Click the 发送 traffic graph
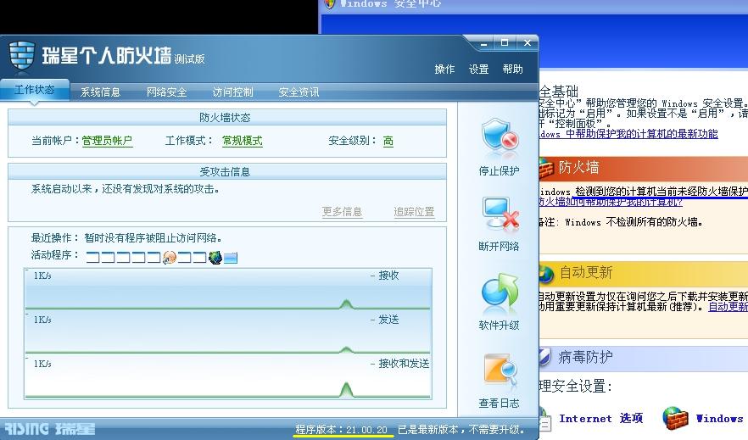The image size is (748, 440). coord(228,333)
